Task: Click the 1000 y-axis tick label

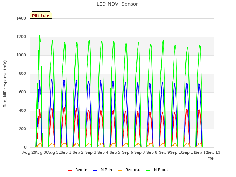Action: 21,55
